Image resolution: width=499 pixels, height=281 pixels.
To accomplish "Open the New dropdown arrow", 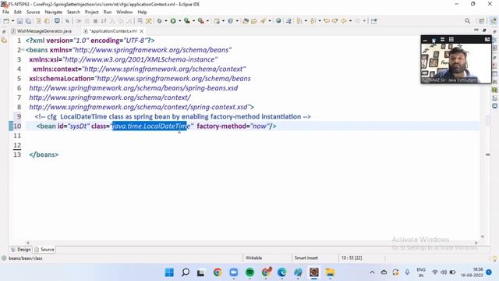I will 13,21.
